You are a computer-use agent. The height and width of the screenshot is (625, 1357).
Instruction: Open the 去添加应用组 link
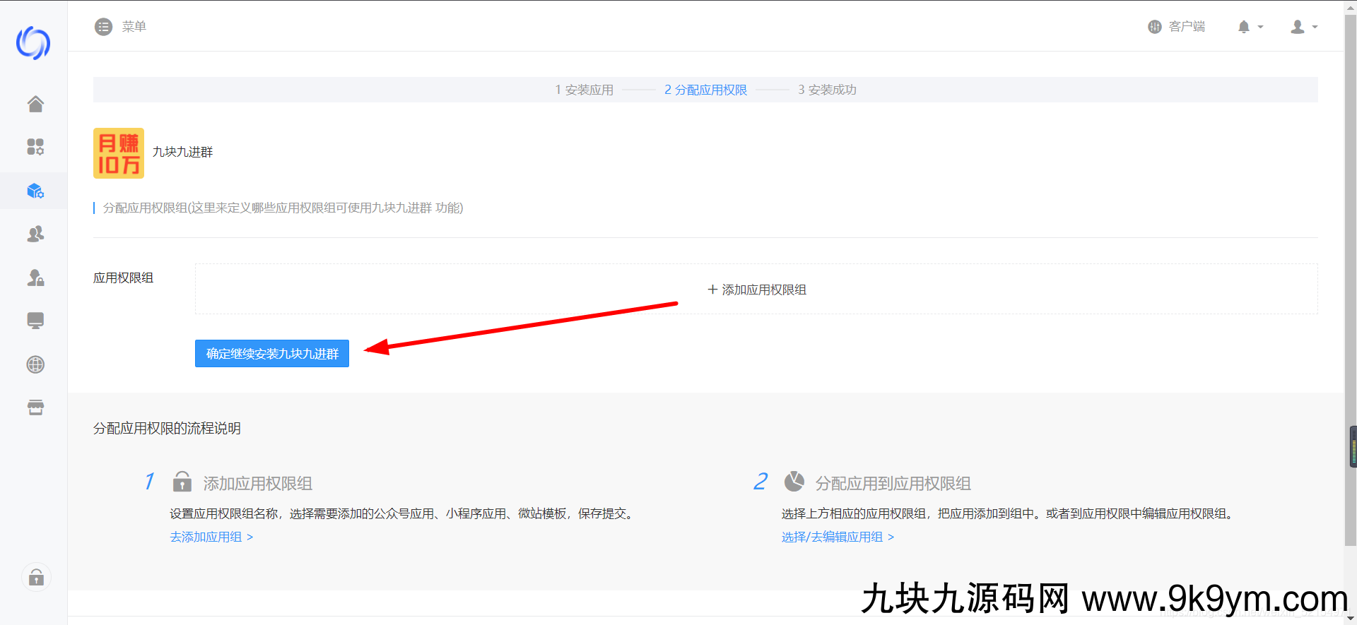click(x=211, y=537)
